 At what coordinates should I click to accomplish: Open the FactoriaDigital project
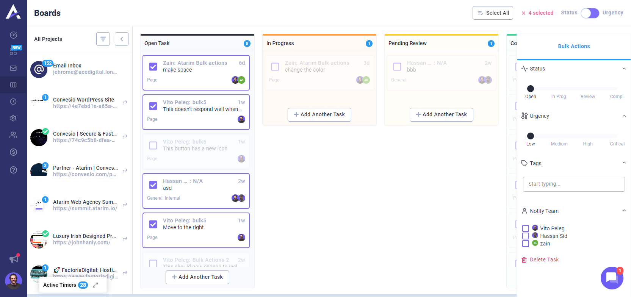point(86,273)
